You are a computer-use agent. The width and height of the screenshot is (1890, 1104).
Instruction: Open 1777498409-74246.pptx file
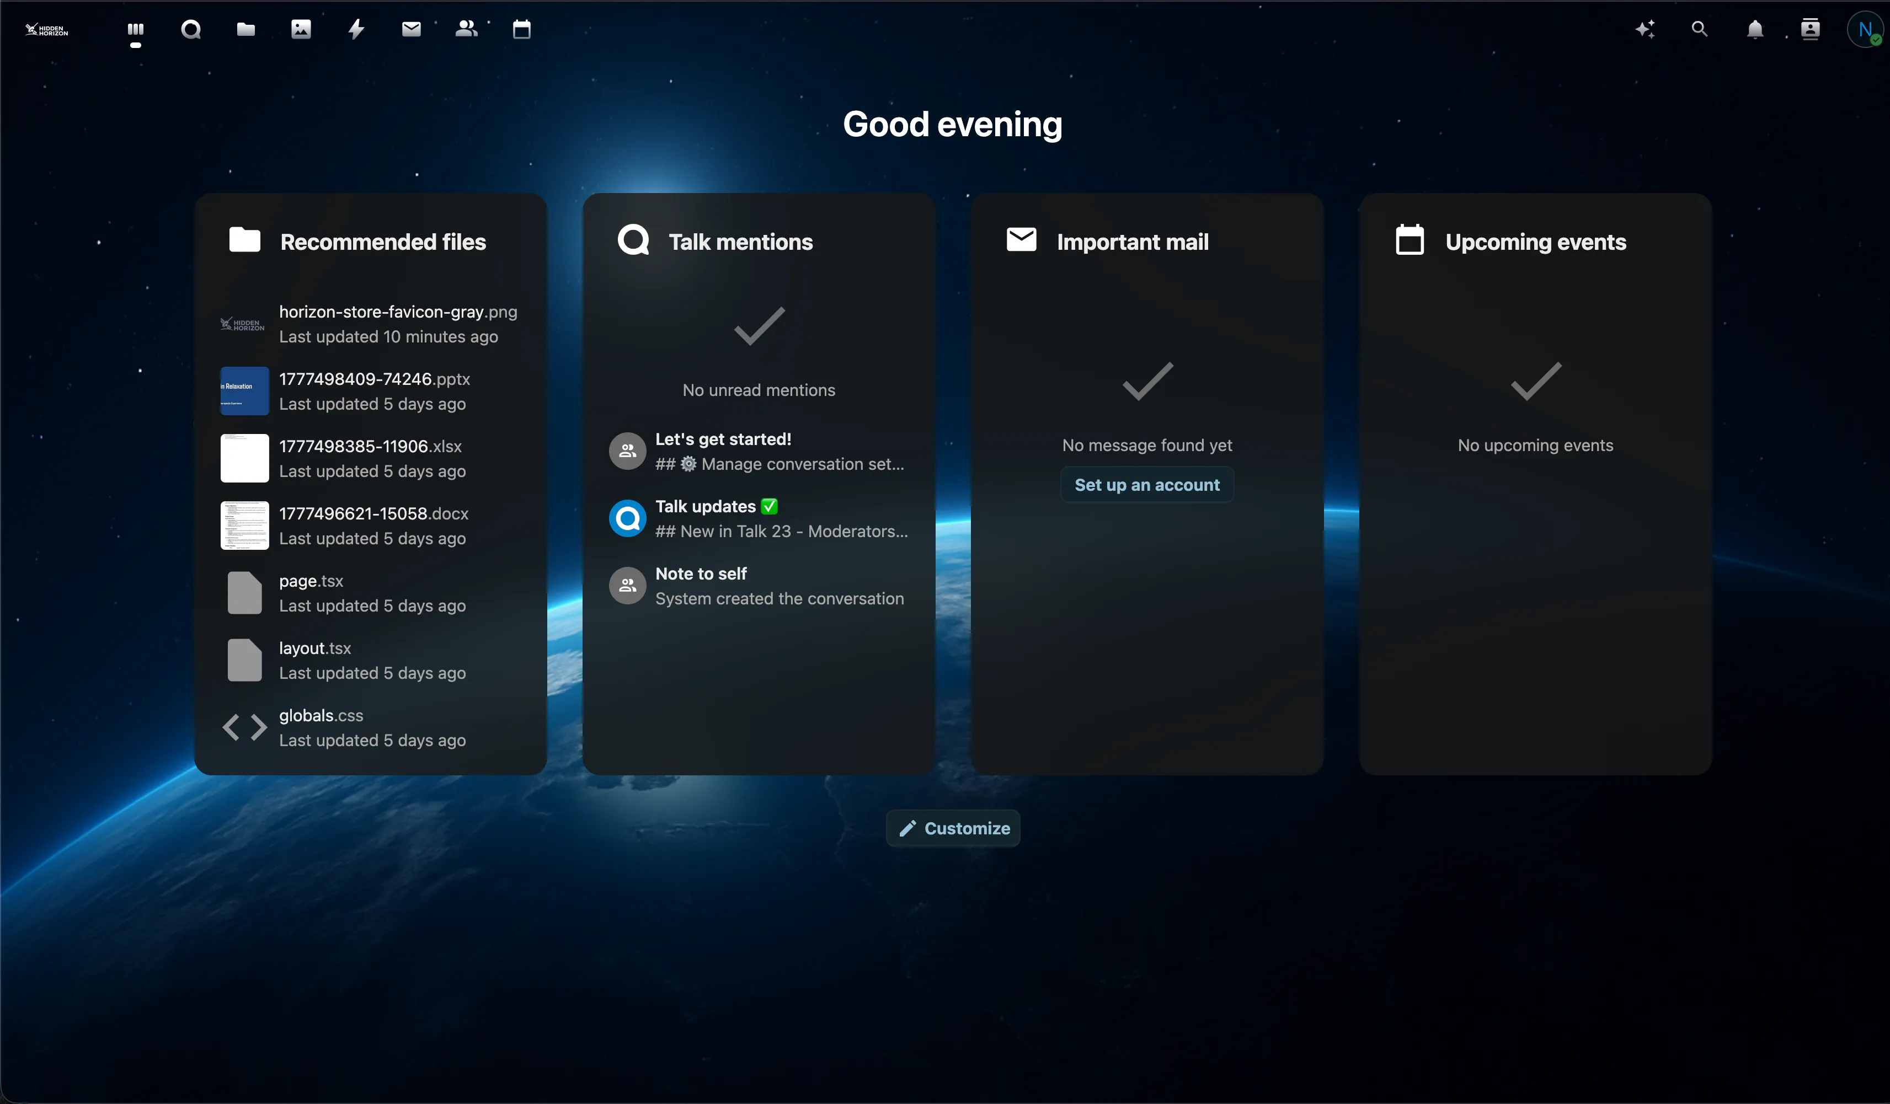click(371, 391)
